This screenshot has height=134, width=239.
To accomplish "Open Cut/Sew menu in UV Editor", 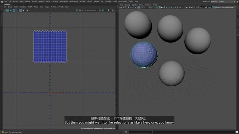I will [23, 7].
